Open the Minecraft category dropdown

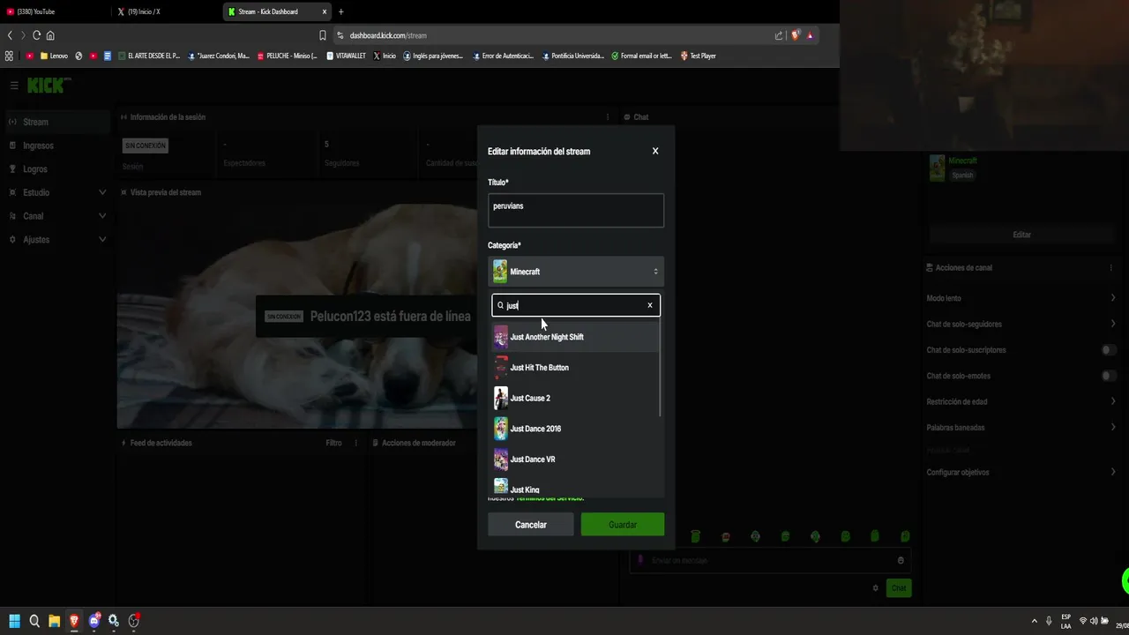click(x=576, y=272)
